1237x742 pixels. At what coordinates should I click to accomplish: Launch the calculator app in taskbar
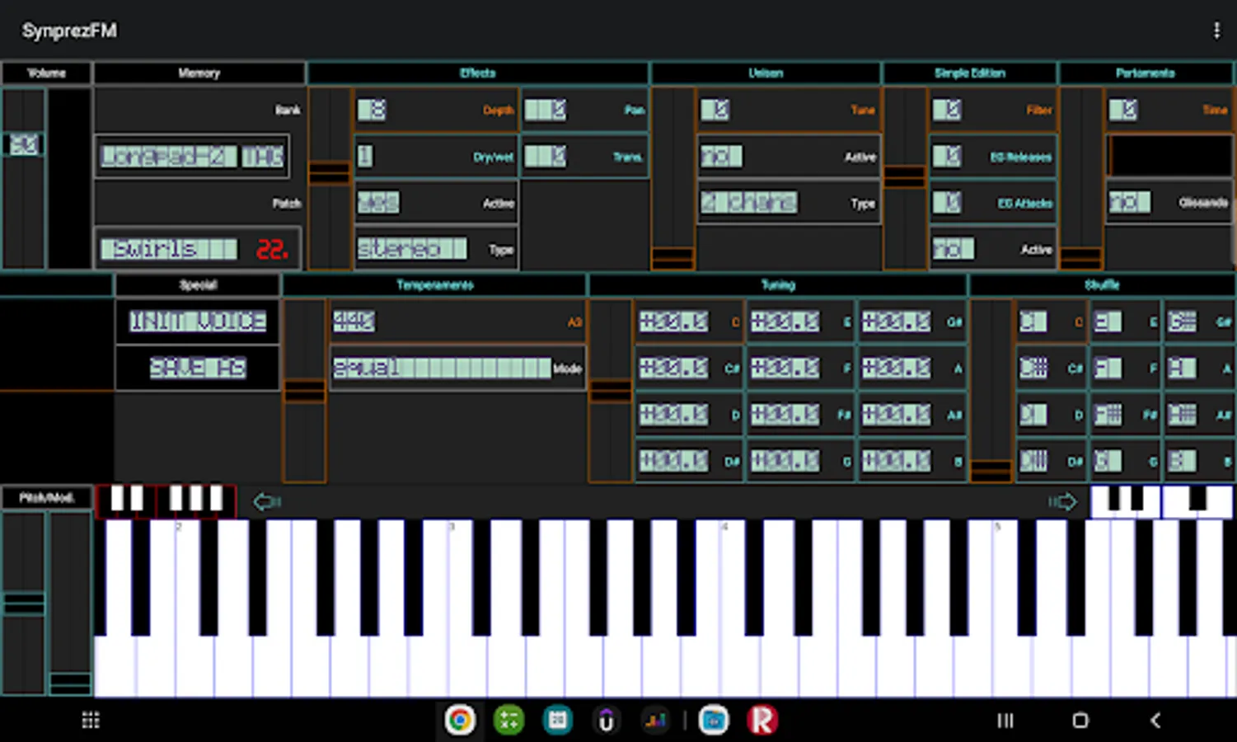(508, 721)
